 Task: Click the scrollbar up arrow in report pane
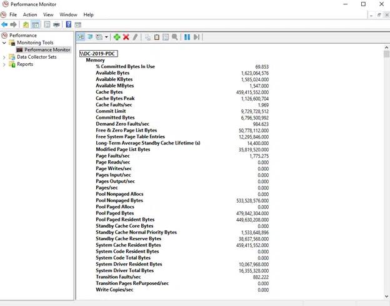(x=386, y=48)
